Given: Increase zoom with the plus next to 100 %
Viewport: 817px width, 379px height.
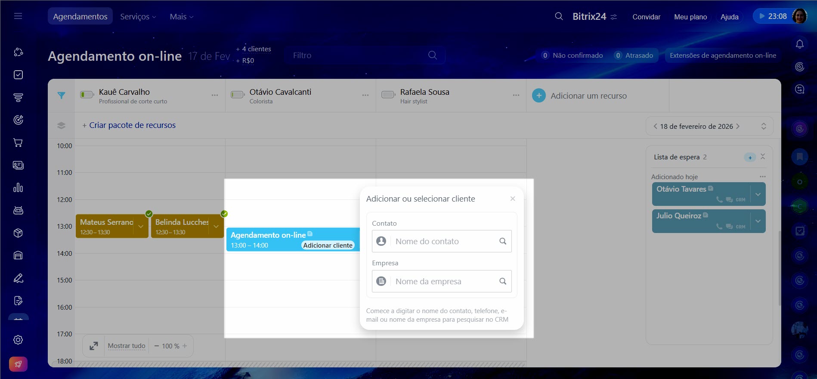Looking at the screenshot, I should (185, 346).
